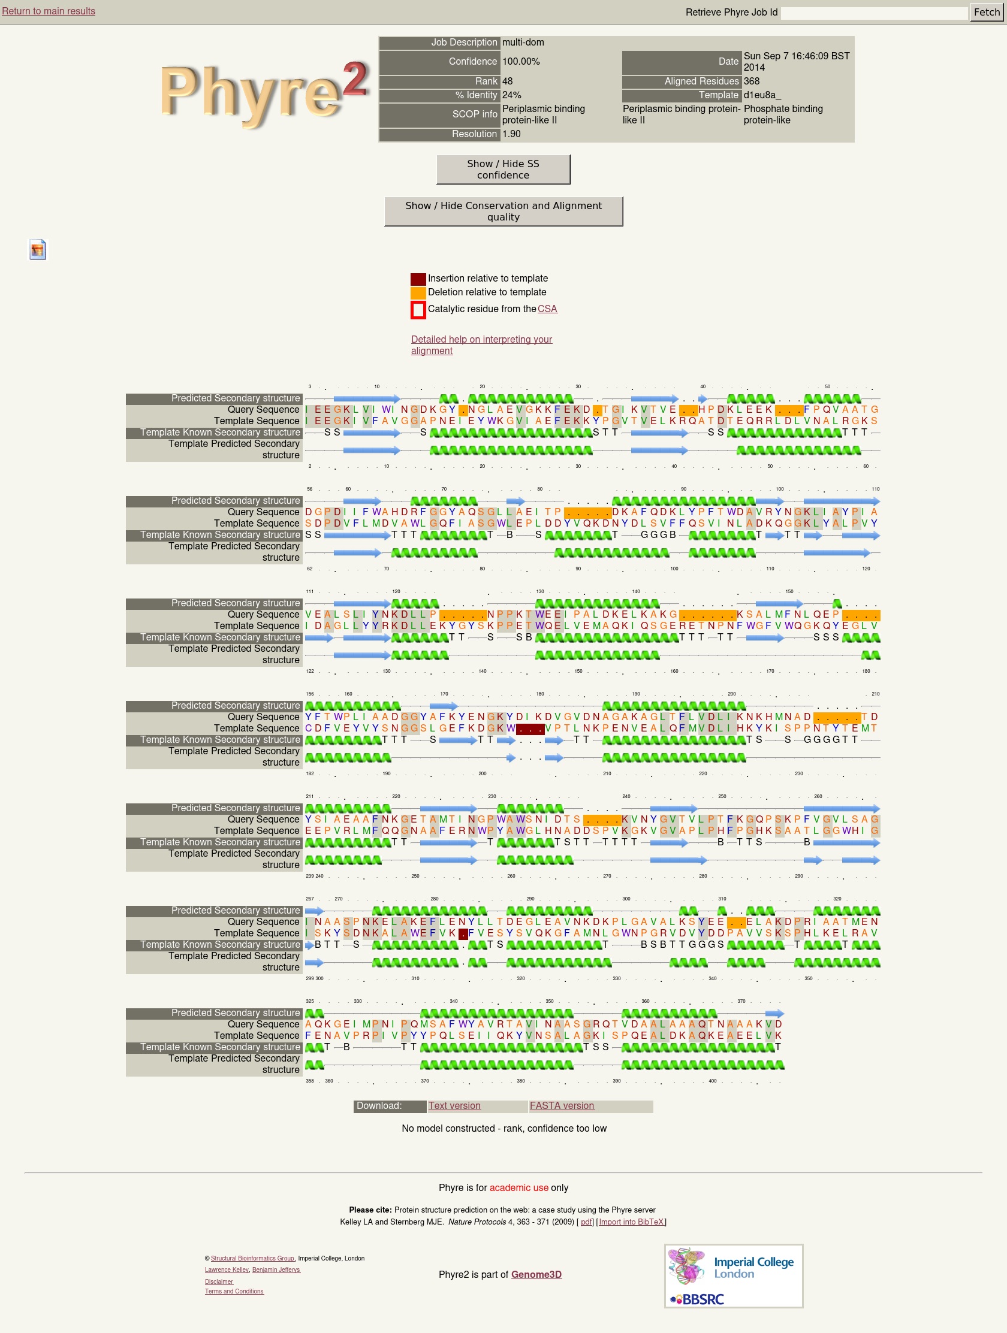1007x1333 pixels.
Task: Toggle Show / Hide SS confidence
Action: click(503, 170)
